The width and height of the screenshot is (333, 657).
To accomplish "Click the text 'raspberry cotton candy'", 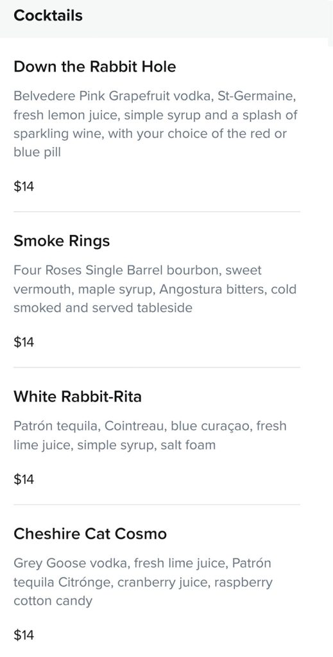I will tap(143, 591).
